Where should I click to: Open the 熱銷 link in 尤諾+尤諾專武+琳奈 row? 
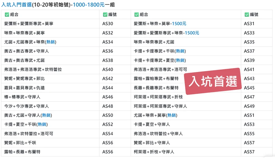(x=50, y=42)
